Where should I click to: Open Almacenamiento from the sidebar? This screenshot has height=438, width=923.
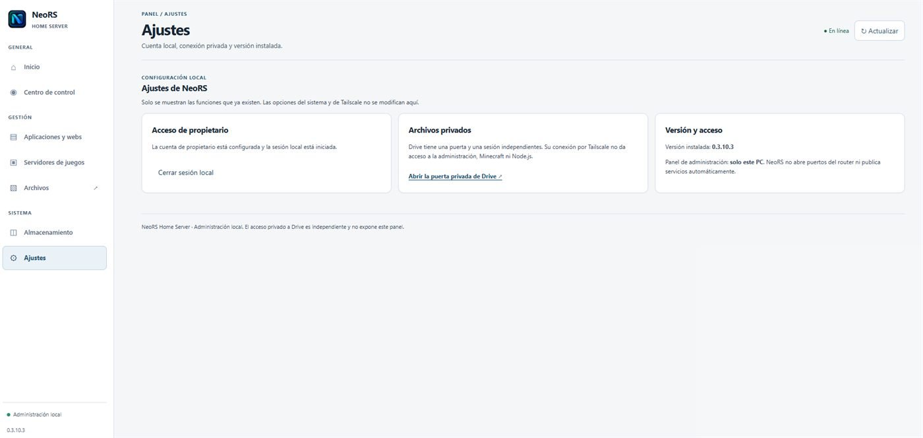54,232
